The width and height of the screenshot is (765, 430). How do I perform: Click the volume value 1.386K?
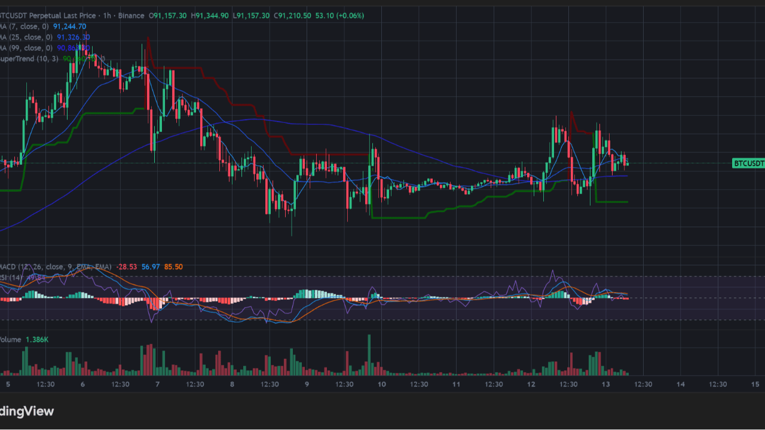(36, 340)
